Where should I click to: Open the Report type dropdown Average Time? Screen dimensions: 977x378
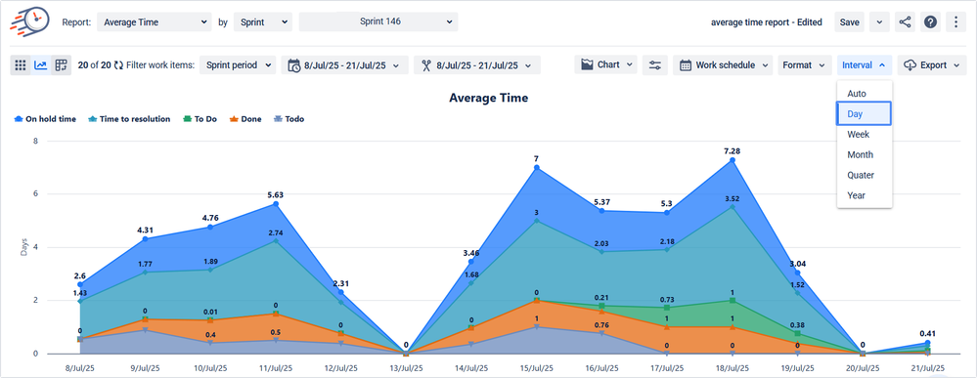pos(155,21)
